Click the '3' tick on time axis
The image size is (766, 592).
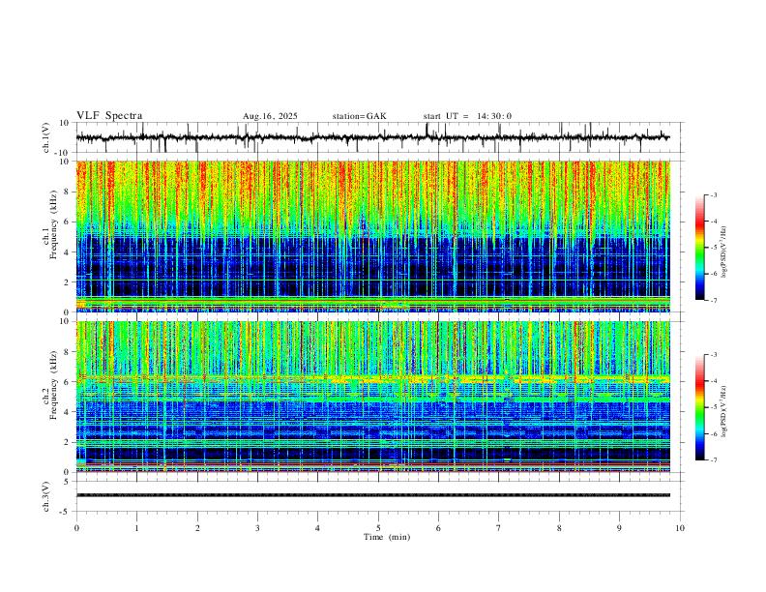(x=257, y=528)
